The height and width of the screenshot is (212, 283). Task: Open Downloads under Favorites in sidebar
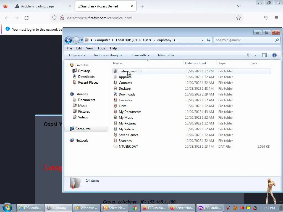pyautogui.click(x=86, y=77)
